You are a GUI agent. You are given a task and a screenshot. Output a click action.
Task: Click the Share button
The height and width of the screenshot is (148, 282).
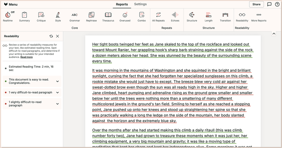[256, 4]
